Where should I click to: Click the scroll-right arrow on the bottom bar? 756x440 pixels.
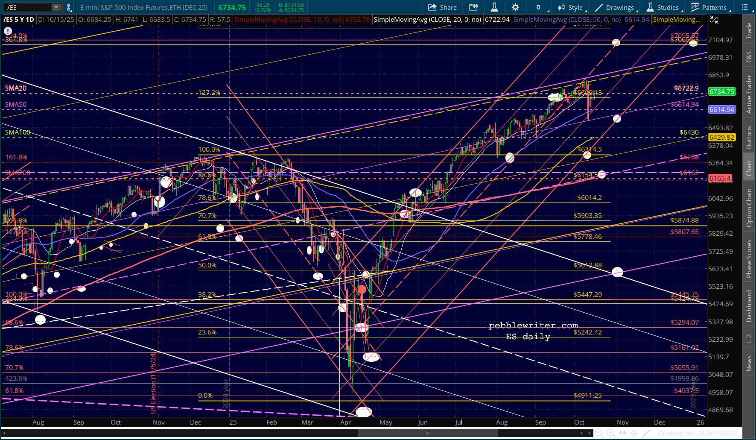pos(590,433)
